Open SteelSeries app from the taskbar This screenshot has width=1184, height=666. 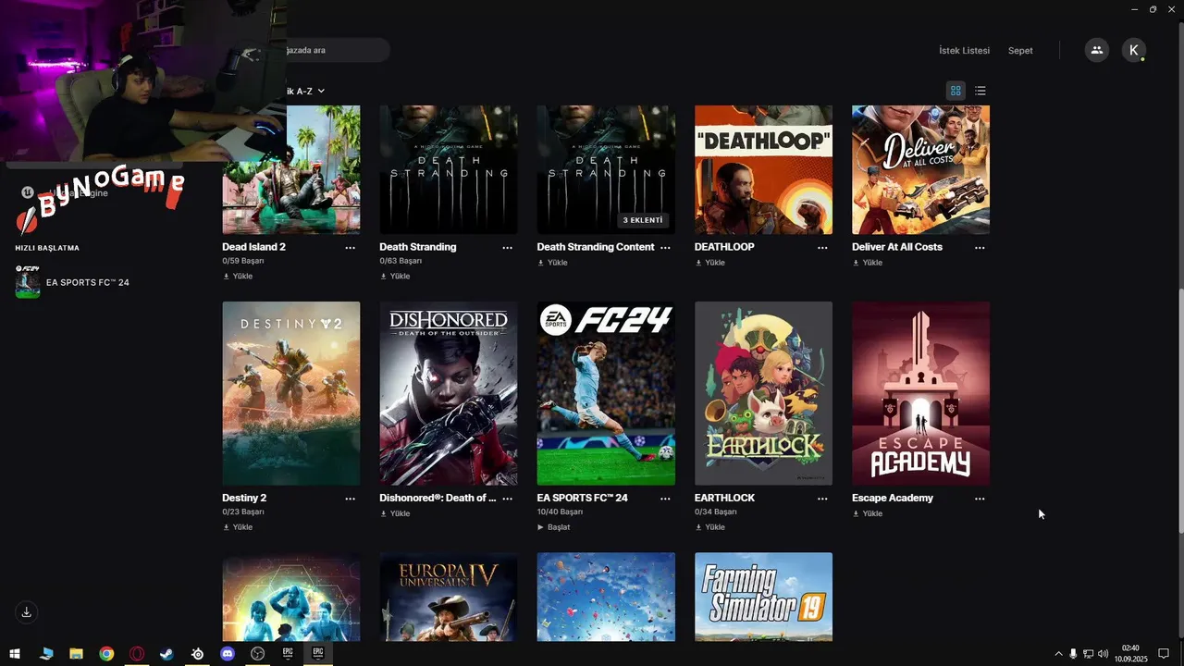198,654
